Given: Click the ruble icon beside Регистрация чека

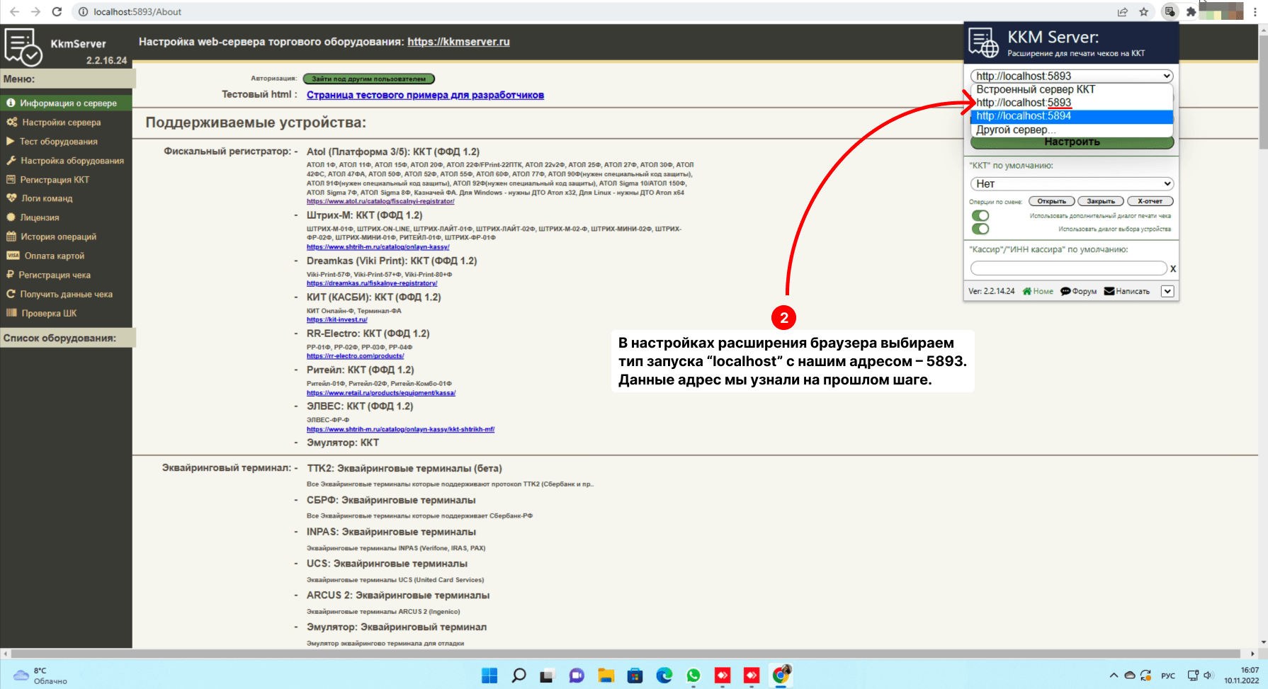Looking at the screenshot, I should [x=11, y=275].
